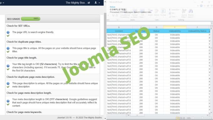Click 'Check for duplicate page meta description.' heading

click(31, 77)
